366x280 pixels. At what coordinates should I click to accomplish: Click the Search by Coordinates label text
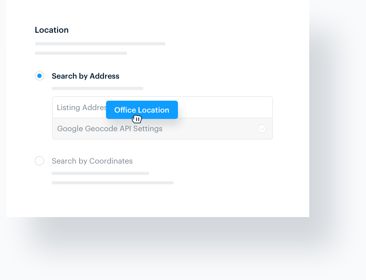[x=92, y=161]
